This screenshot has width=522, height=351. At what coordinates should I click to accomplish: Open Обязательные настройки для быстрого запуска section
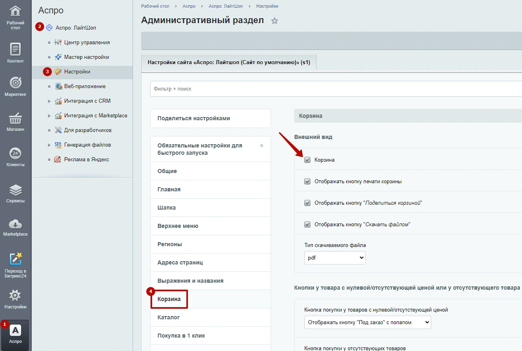(210, 149)
